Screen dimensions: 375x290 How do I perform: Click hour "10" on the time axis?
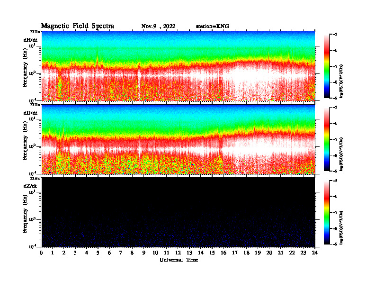[x=155, y=253]
